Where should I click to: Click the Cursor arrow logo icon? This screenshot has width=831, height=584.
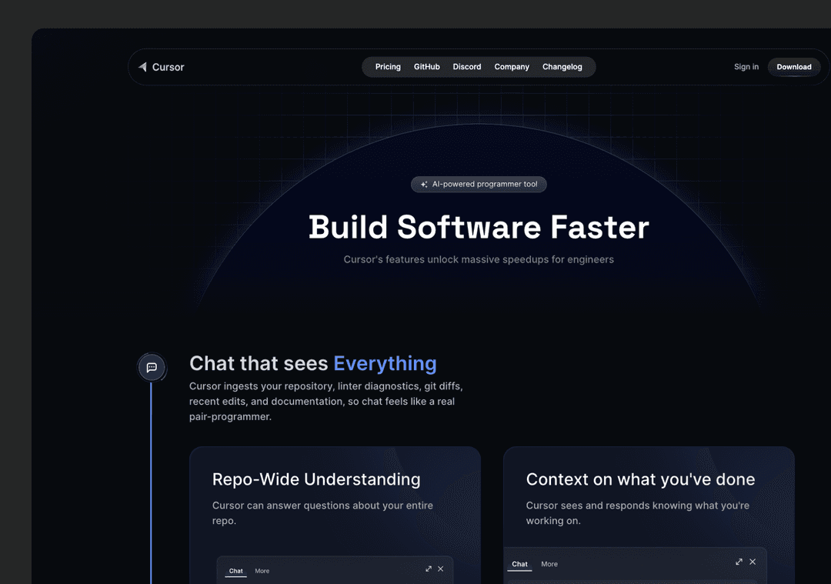[x=142, y=67]
